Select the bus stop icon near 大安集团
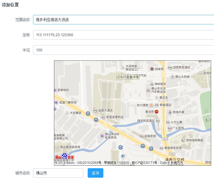Viewport: 214px width, 180px height. coord(88,113)
